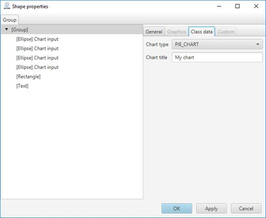Click the Chart title input field
266x218 pixels.
217,57
